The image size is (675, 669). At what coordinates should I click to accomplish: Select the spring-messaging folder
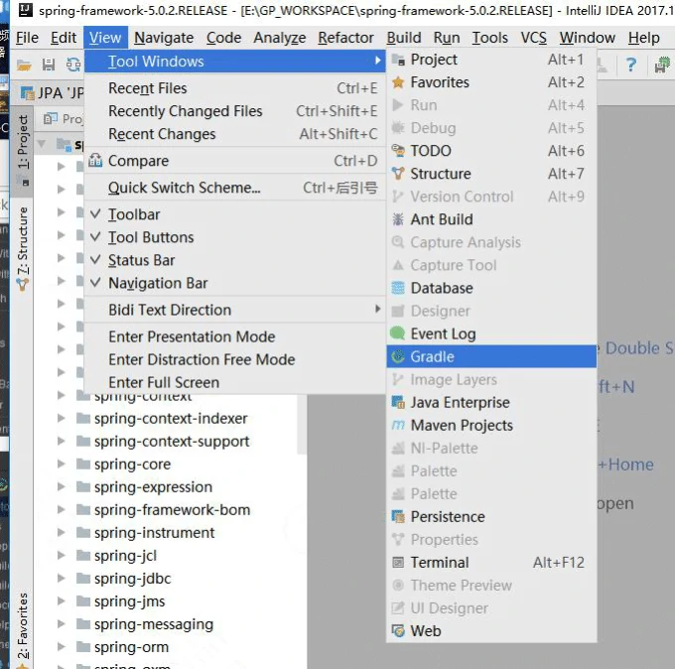(x=153, y=624)
